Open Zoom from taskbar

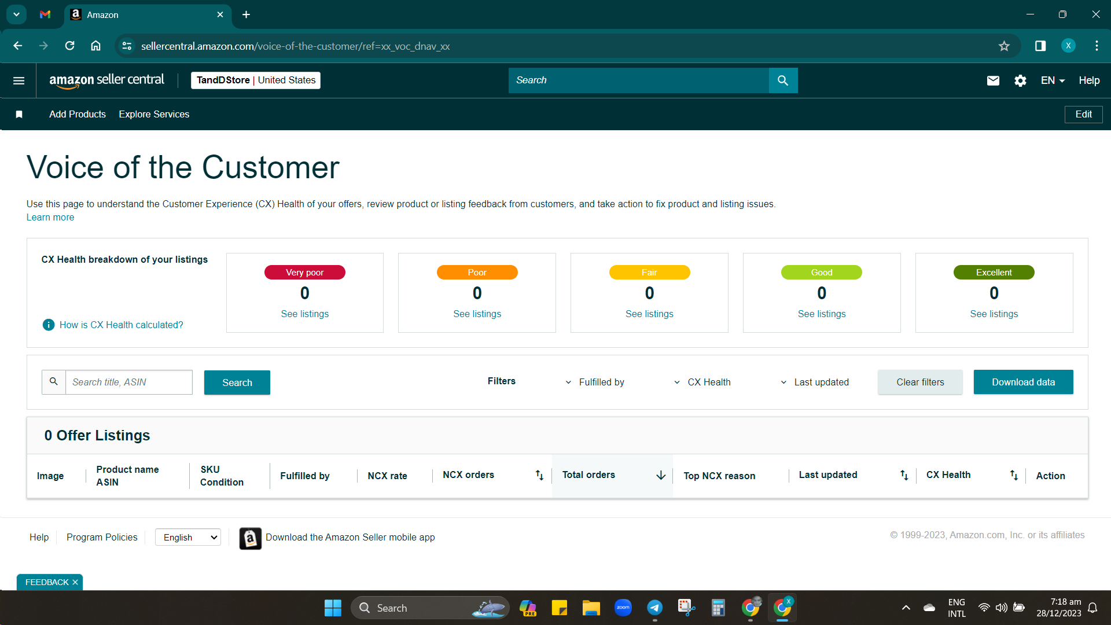(623, 608)
